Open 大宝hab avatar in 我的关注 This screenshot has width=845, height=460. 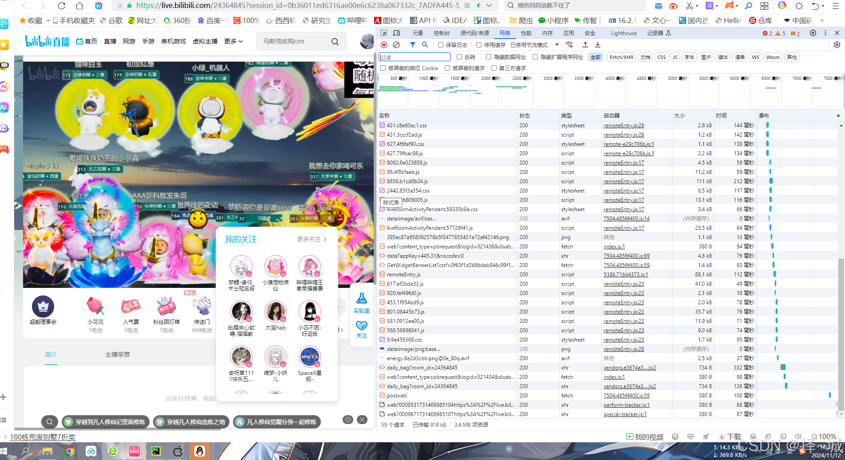tap(275, 311)
